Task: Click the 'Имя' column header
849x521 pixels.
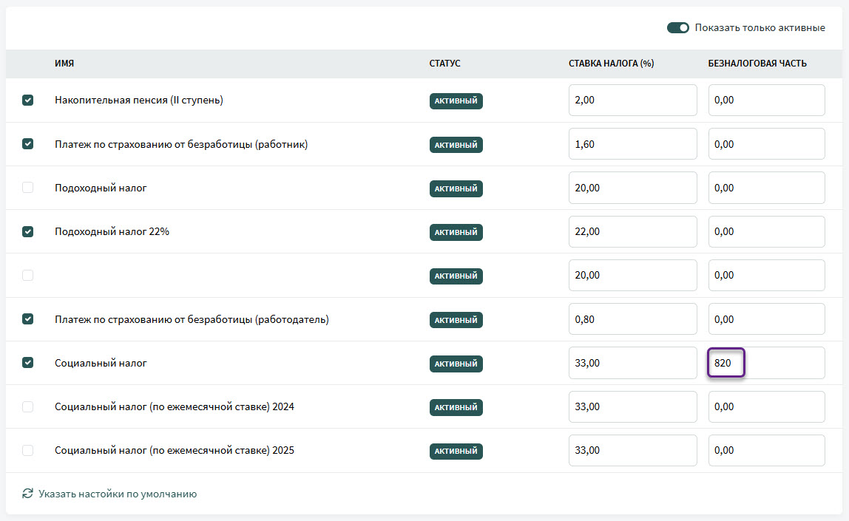Action: click(64, 64)
